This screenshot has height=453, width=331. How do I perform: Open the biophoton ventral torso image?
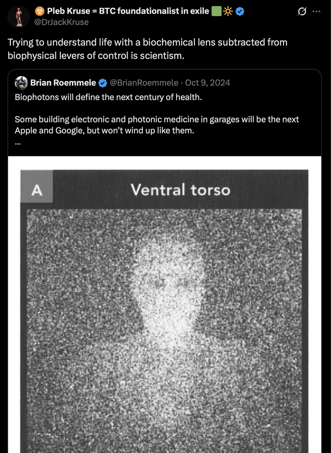pyautogui.click(x=164, y=305)
